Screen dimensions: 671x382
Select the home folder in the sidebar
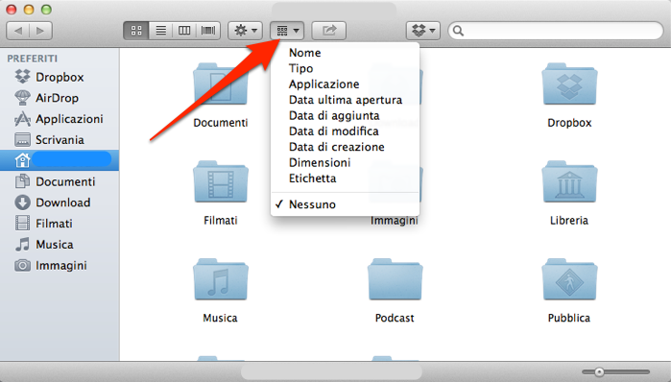tap(60, 160)
